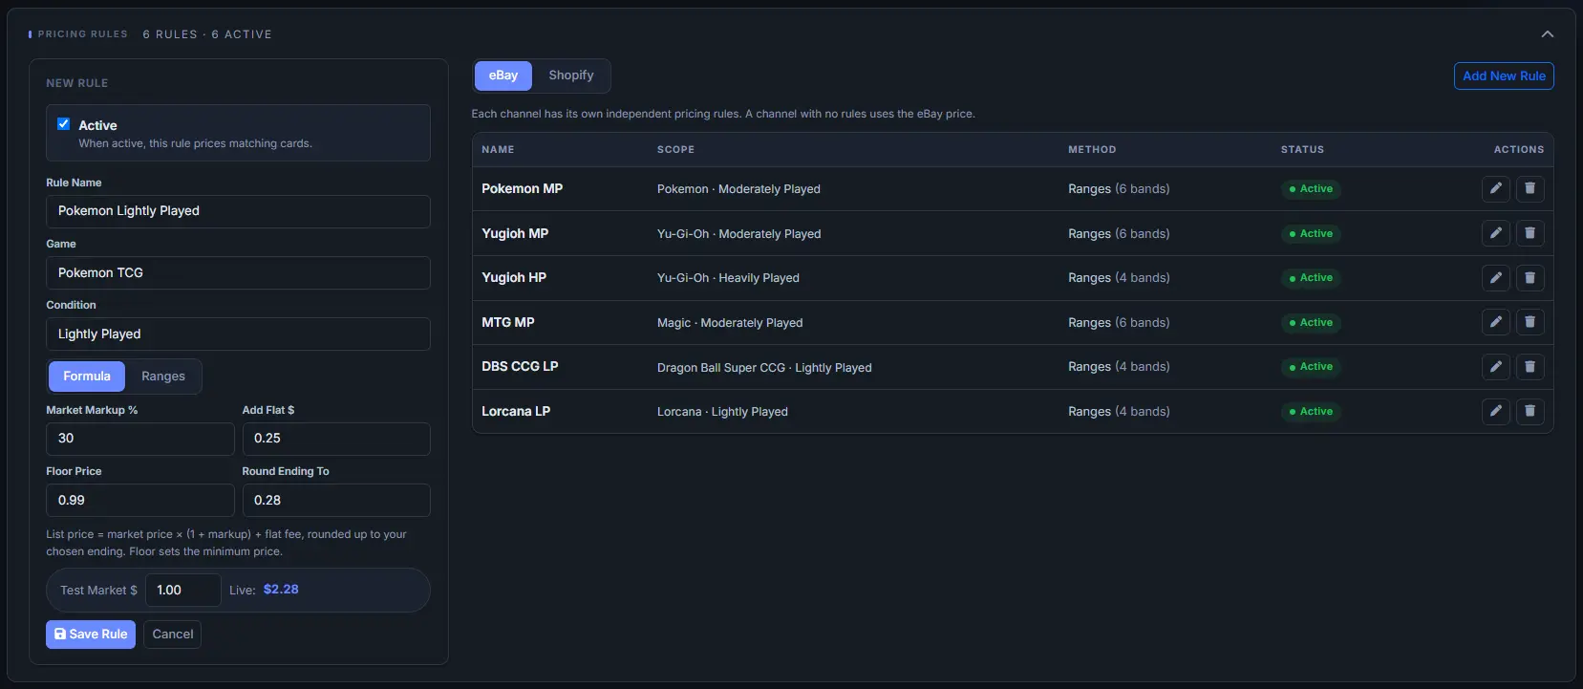Edit the Yugioh MP rule
This screenshot has height=689, width=1583.
click(x=1496, y=233)
